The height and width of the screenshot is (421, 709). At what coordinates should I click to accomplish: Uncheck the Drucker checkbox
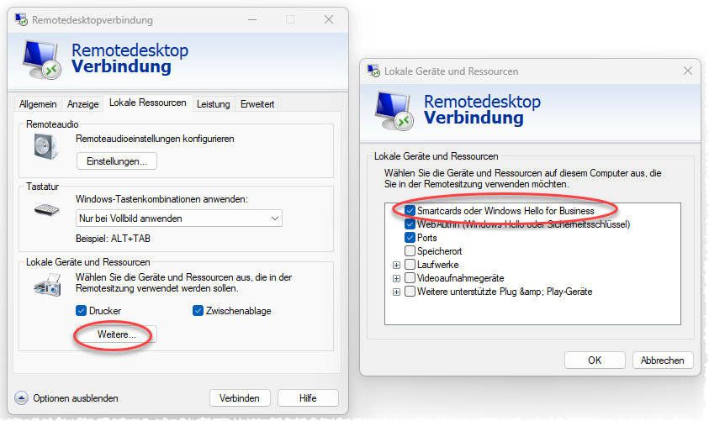(x=82, y=311)
